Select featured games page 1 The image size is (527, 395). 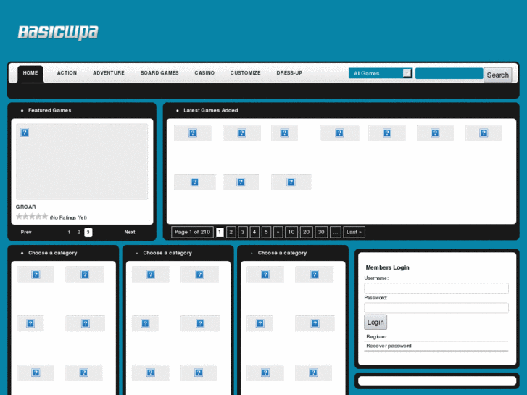click(x=69, y=233)
